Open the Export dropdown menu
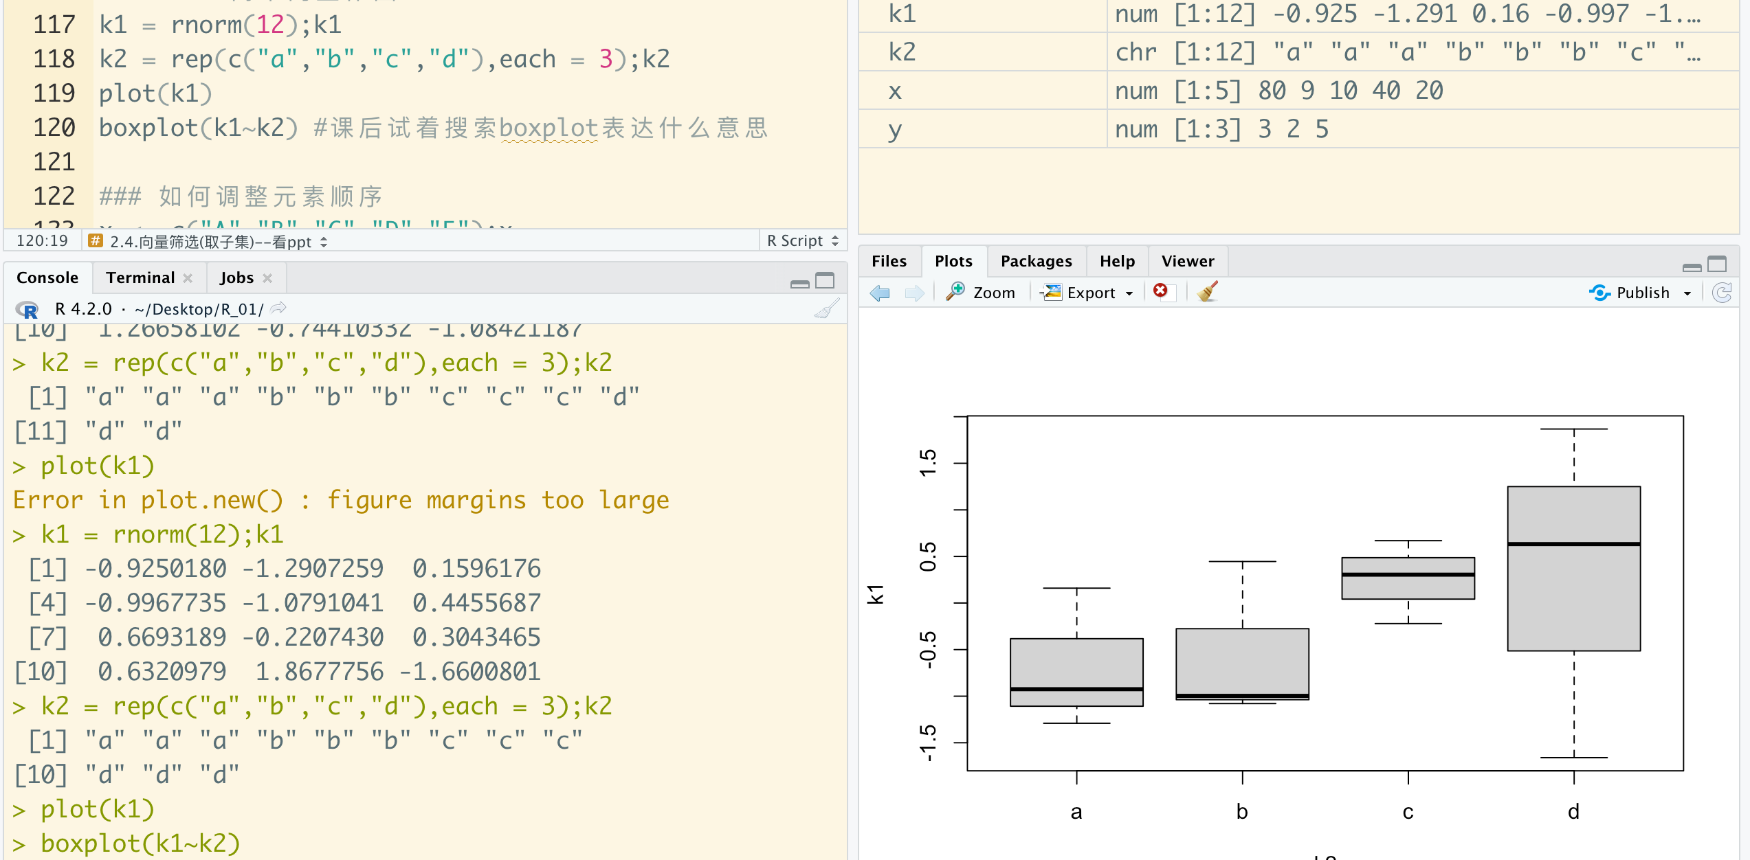The height and width of the screenshot is (860, 1750). (x=1129, y=293)
